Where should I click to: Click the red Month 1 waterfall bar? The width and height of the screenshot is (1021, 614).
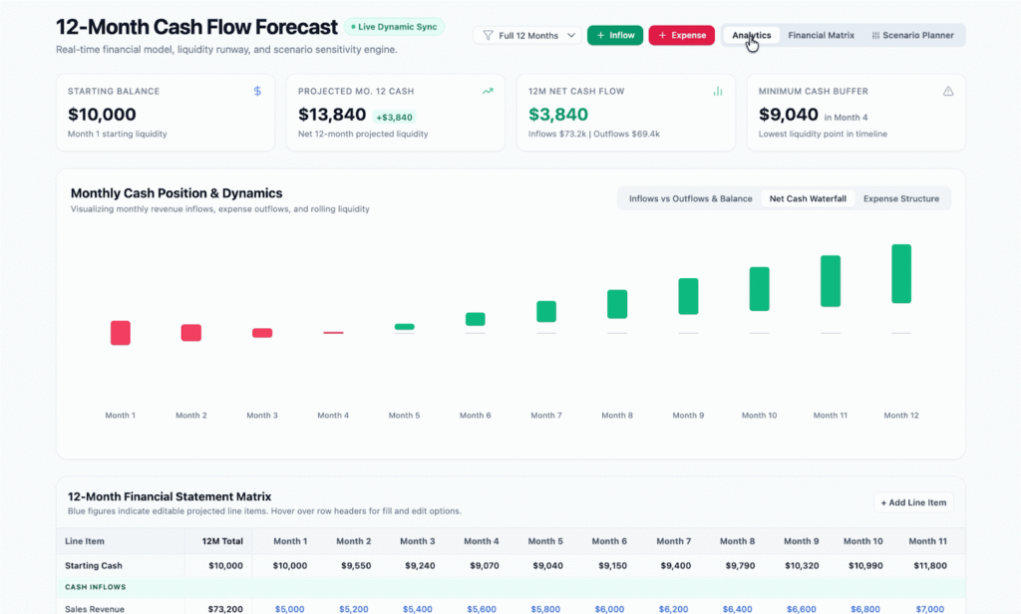121,333
